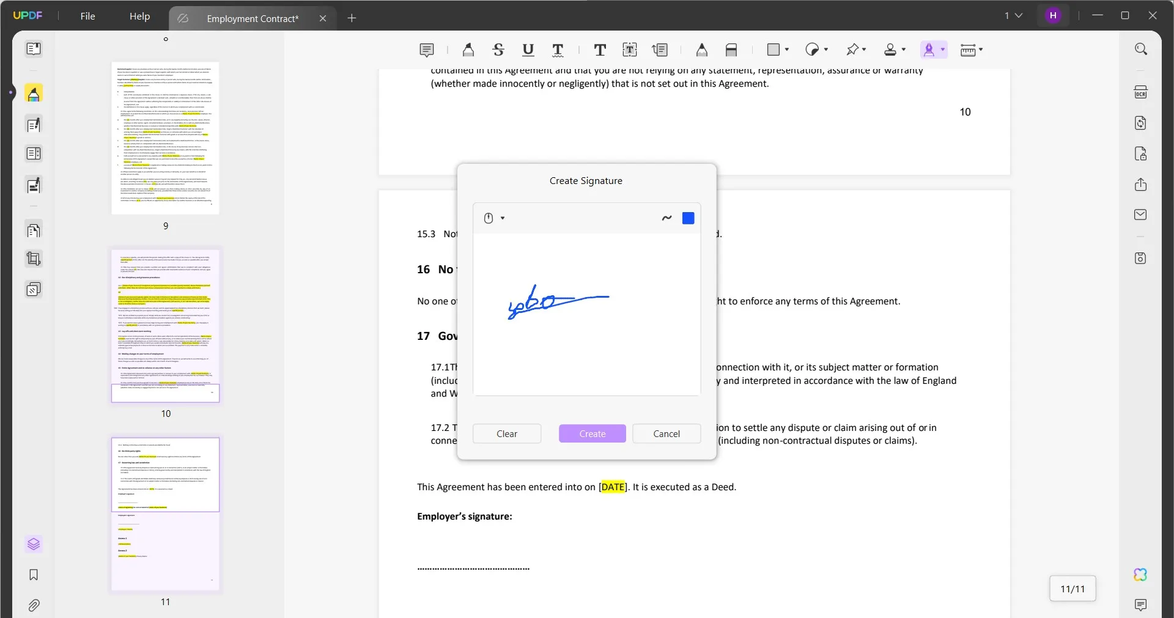Expand the pin tool dropdown arrow

[x=864, y=50]
